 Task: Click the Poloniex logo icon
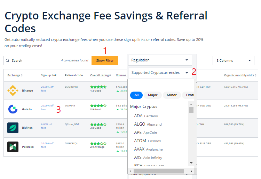13,147
